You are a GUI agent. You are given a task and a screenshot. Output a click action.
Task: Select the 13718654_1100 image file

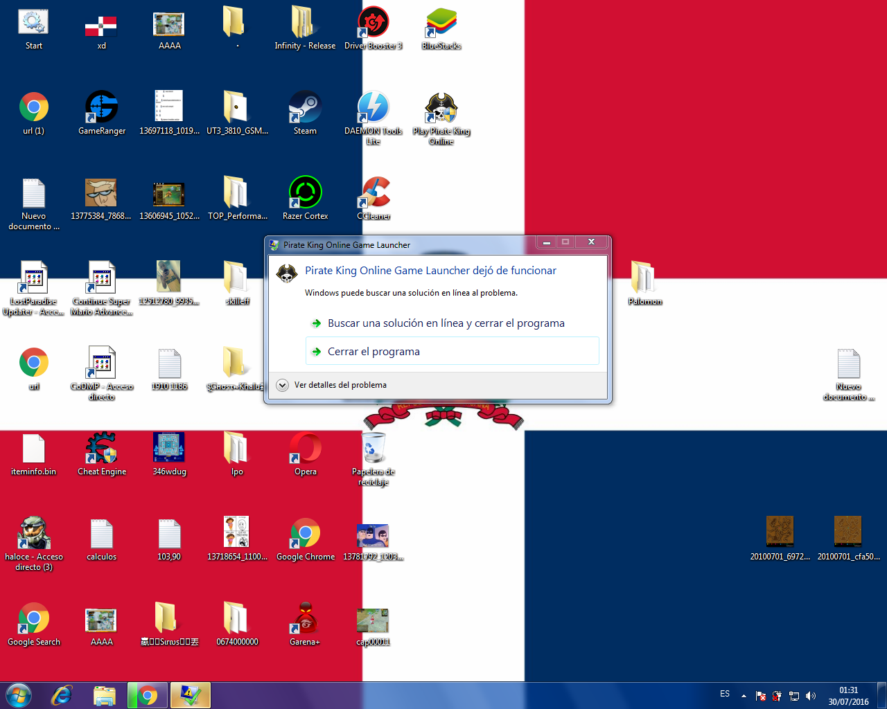pyautogui.click(x=237, y=539)
